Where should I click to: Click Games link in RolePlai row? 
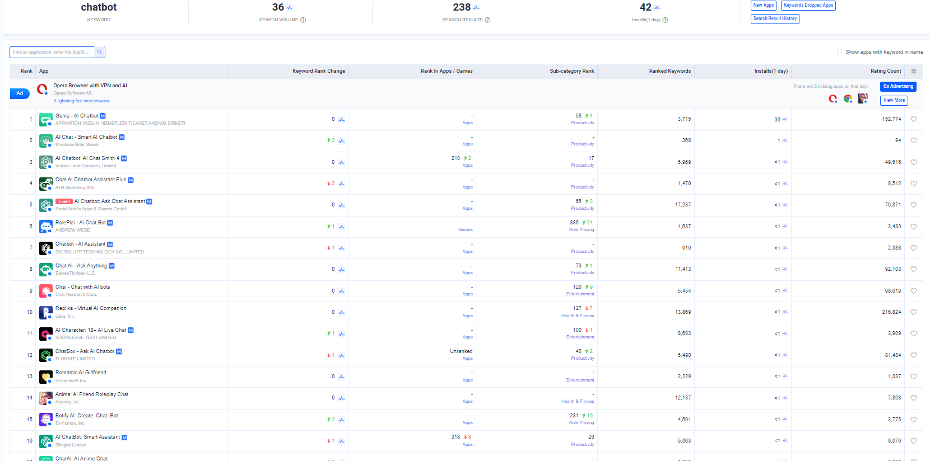pos(466,230)
